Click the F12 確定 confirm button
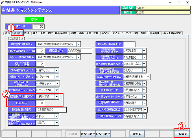This screenshot has width=192, height=138. tap(182, 133)
